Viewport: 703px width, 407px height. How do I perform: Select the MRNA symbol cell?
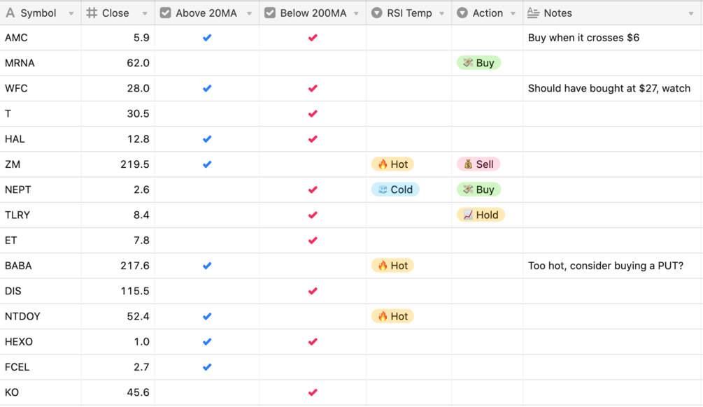[x=20, y=63]
